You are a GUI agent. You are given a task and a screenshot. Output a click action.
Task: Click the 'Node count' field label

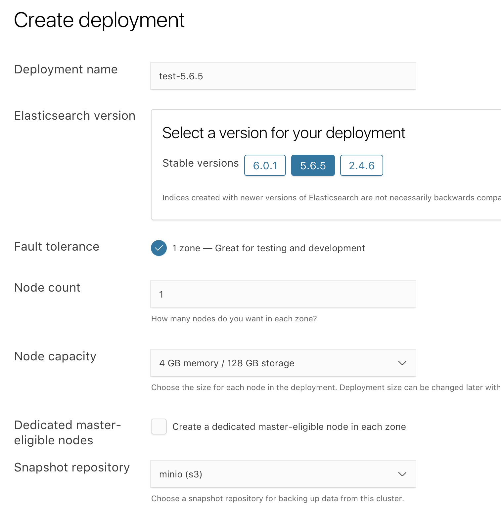coord(47,288)
